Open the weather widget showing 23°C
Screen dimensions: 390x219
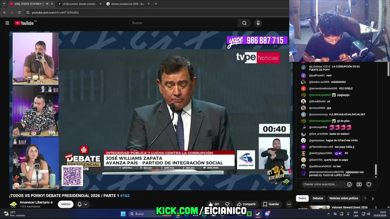click(x=14, y=214)
